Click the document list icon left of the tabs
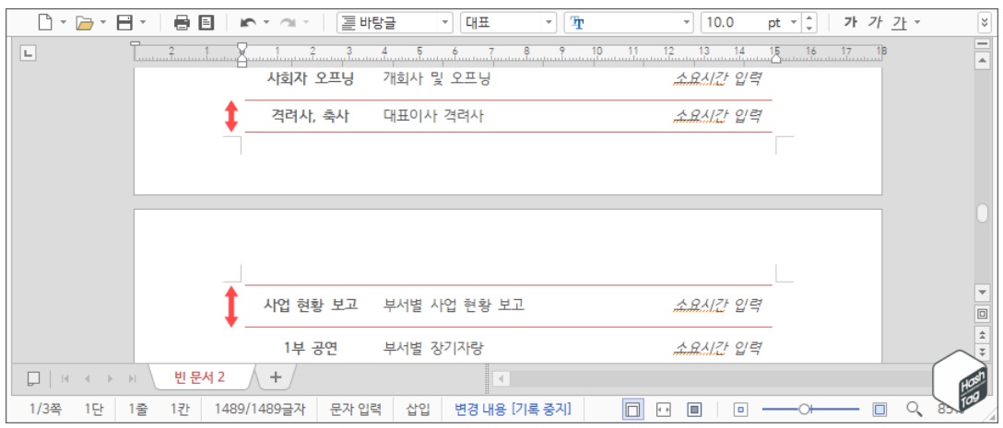 (34, 378)
